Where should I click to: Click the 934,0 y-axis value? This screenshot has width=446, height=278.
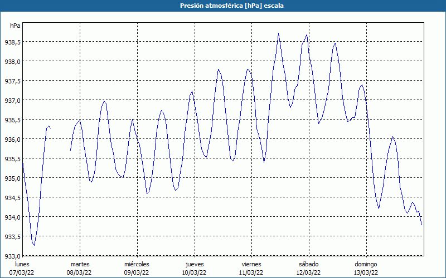pyautogui.click(x=12, y=217)
